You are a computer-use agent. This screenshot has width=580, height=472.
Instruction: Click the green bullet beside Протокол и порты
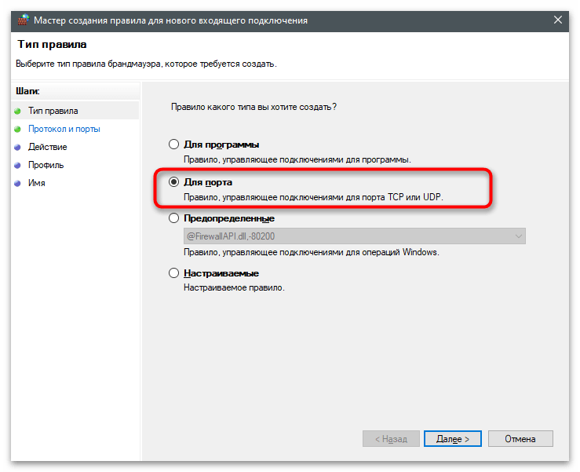17,130
